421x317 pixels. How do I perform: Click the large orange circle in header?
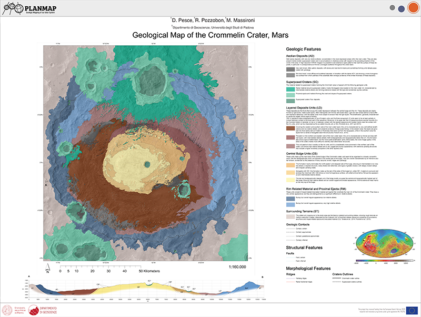413,7
